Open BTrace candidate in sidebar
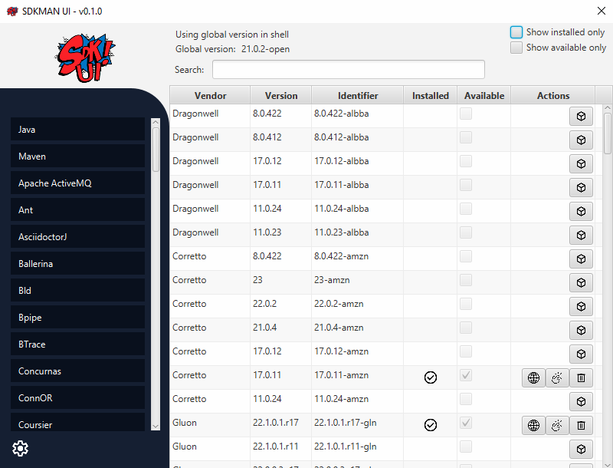613x468 pixels. coord(78,344)
